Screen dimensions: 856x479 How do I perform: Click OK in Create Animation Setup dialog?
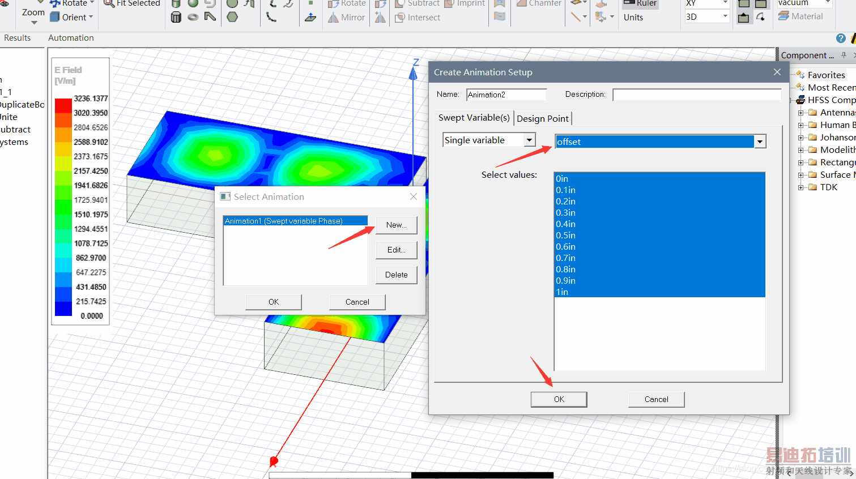559,399
